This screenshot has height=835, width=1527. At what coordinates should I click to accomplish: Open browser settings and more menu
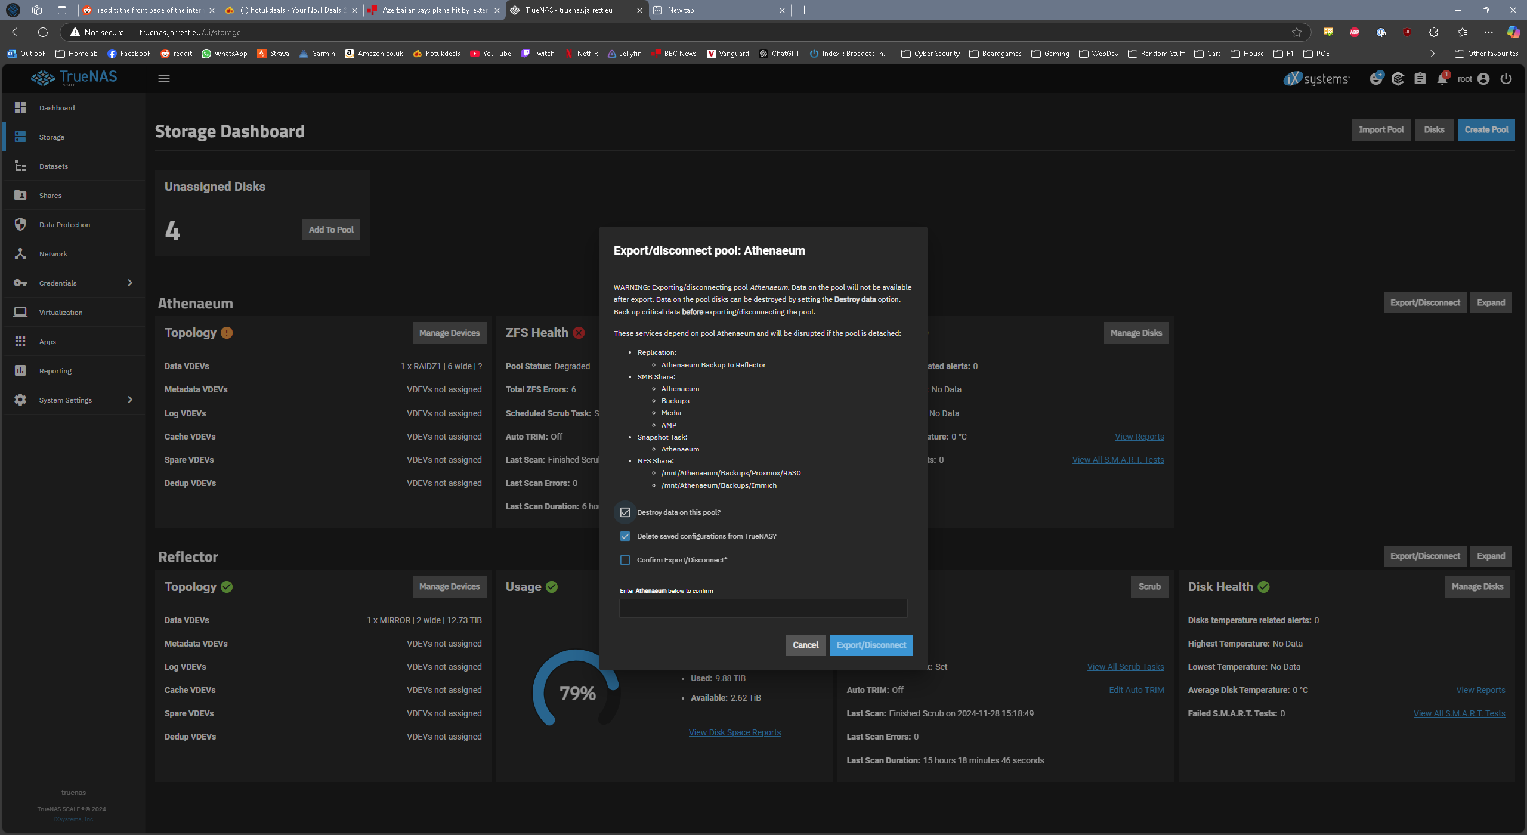click(x=1489, y=32)
